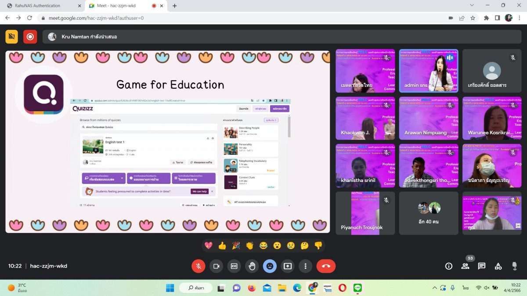Viewport: 527px width, 296px height.
Task: Click the red recording indicator button
Action: (30, 36)
